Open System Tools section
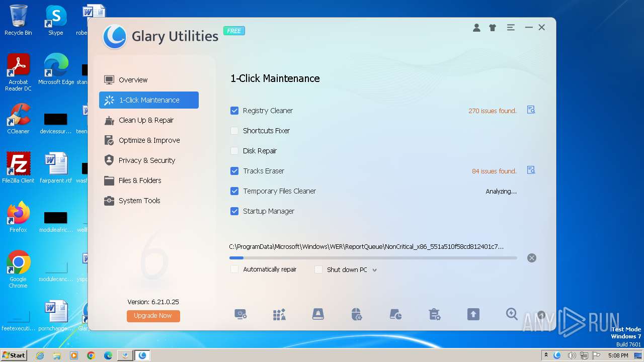 [x=149, y=200]
